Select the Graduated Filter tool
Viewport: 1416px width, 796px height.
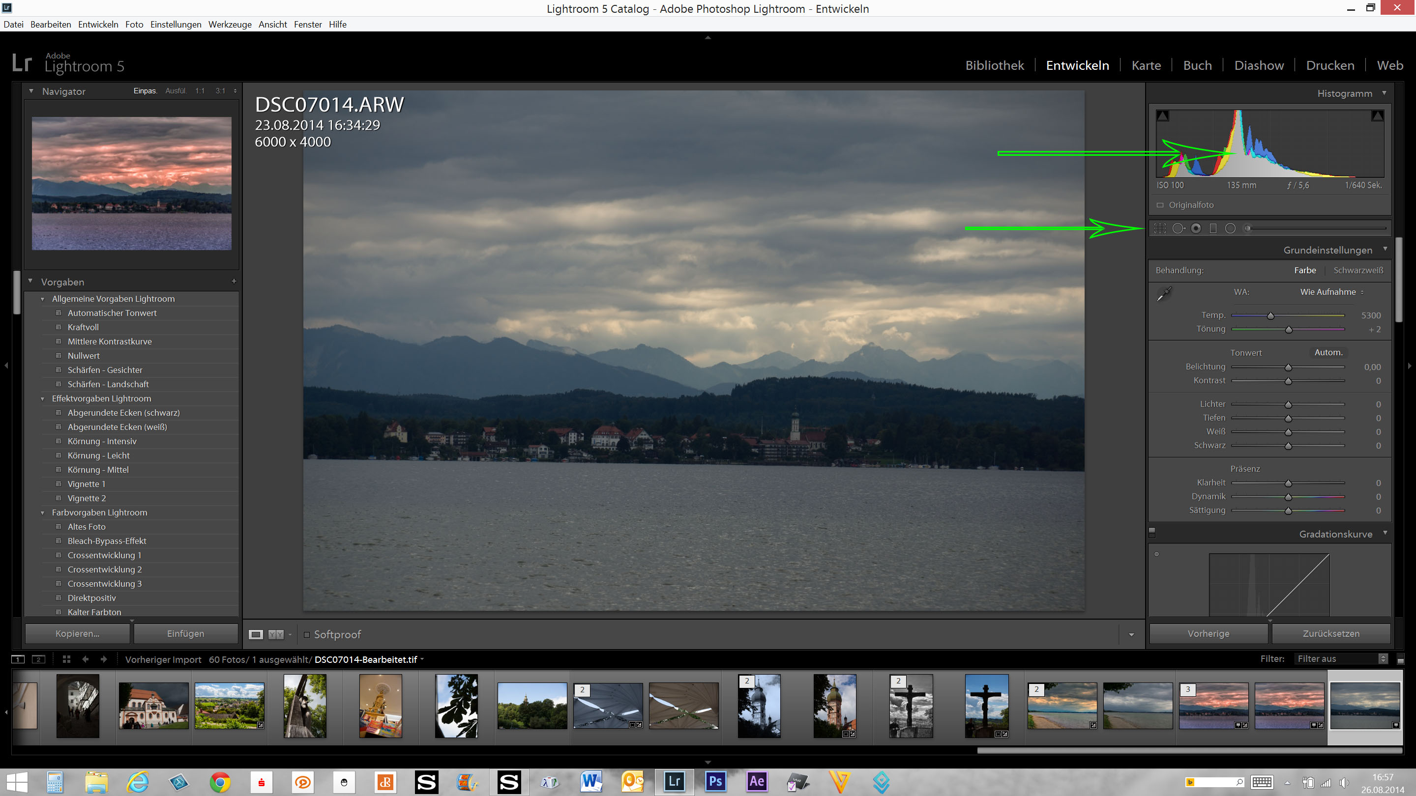click(x=1213, y=228)
